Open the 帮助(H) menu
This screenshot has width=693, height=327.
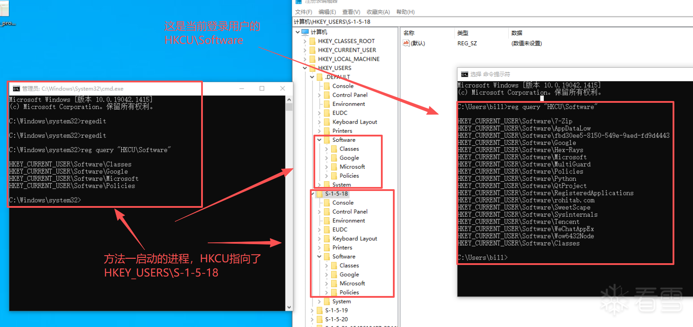click(405, 12)
